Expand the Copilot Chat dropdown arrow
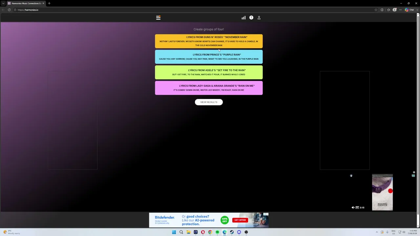 pos(417,10)
